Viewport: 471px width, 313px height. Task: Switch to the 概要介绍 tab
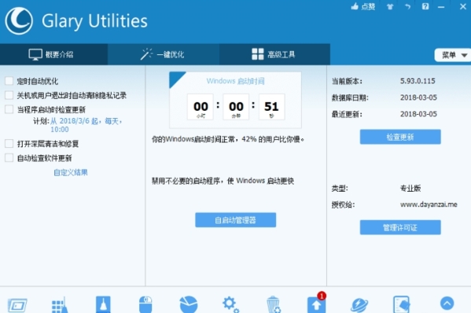tap(53, 54)
